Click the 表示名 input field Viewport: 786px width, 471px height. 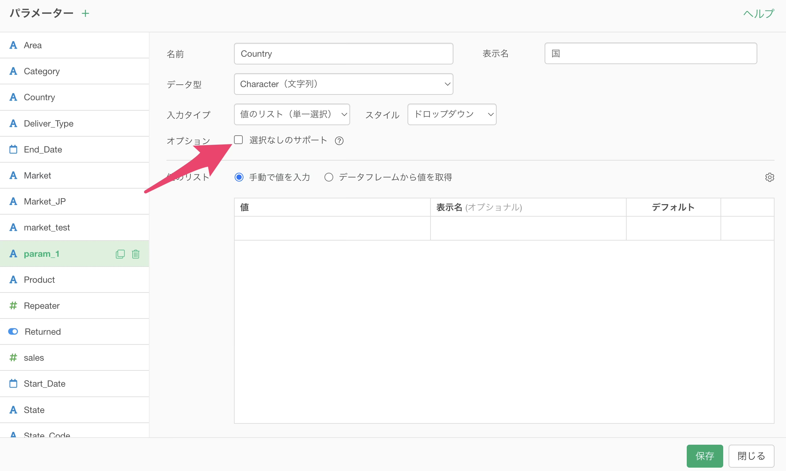tap(651, 53)
